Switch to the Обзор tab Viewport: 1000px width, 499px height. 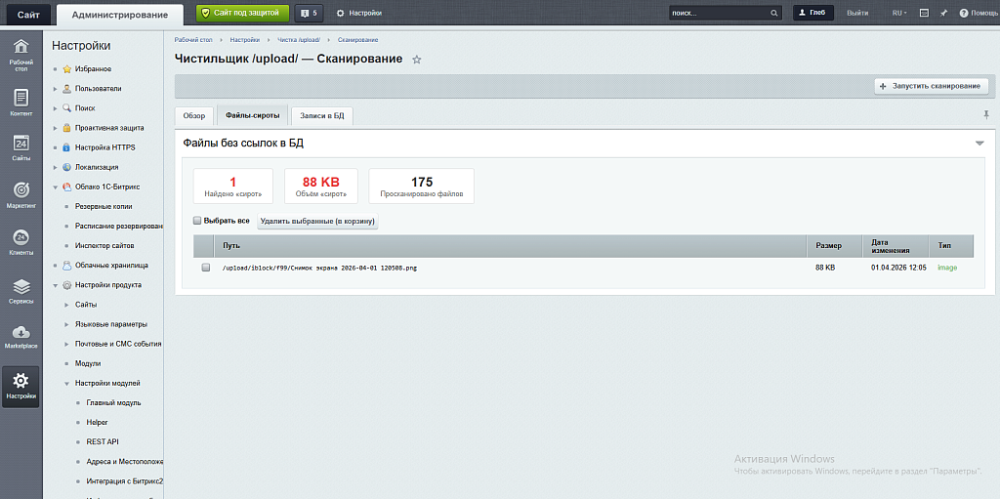point(194,115)
